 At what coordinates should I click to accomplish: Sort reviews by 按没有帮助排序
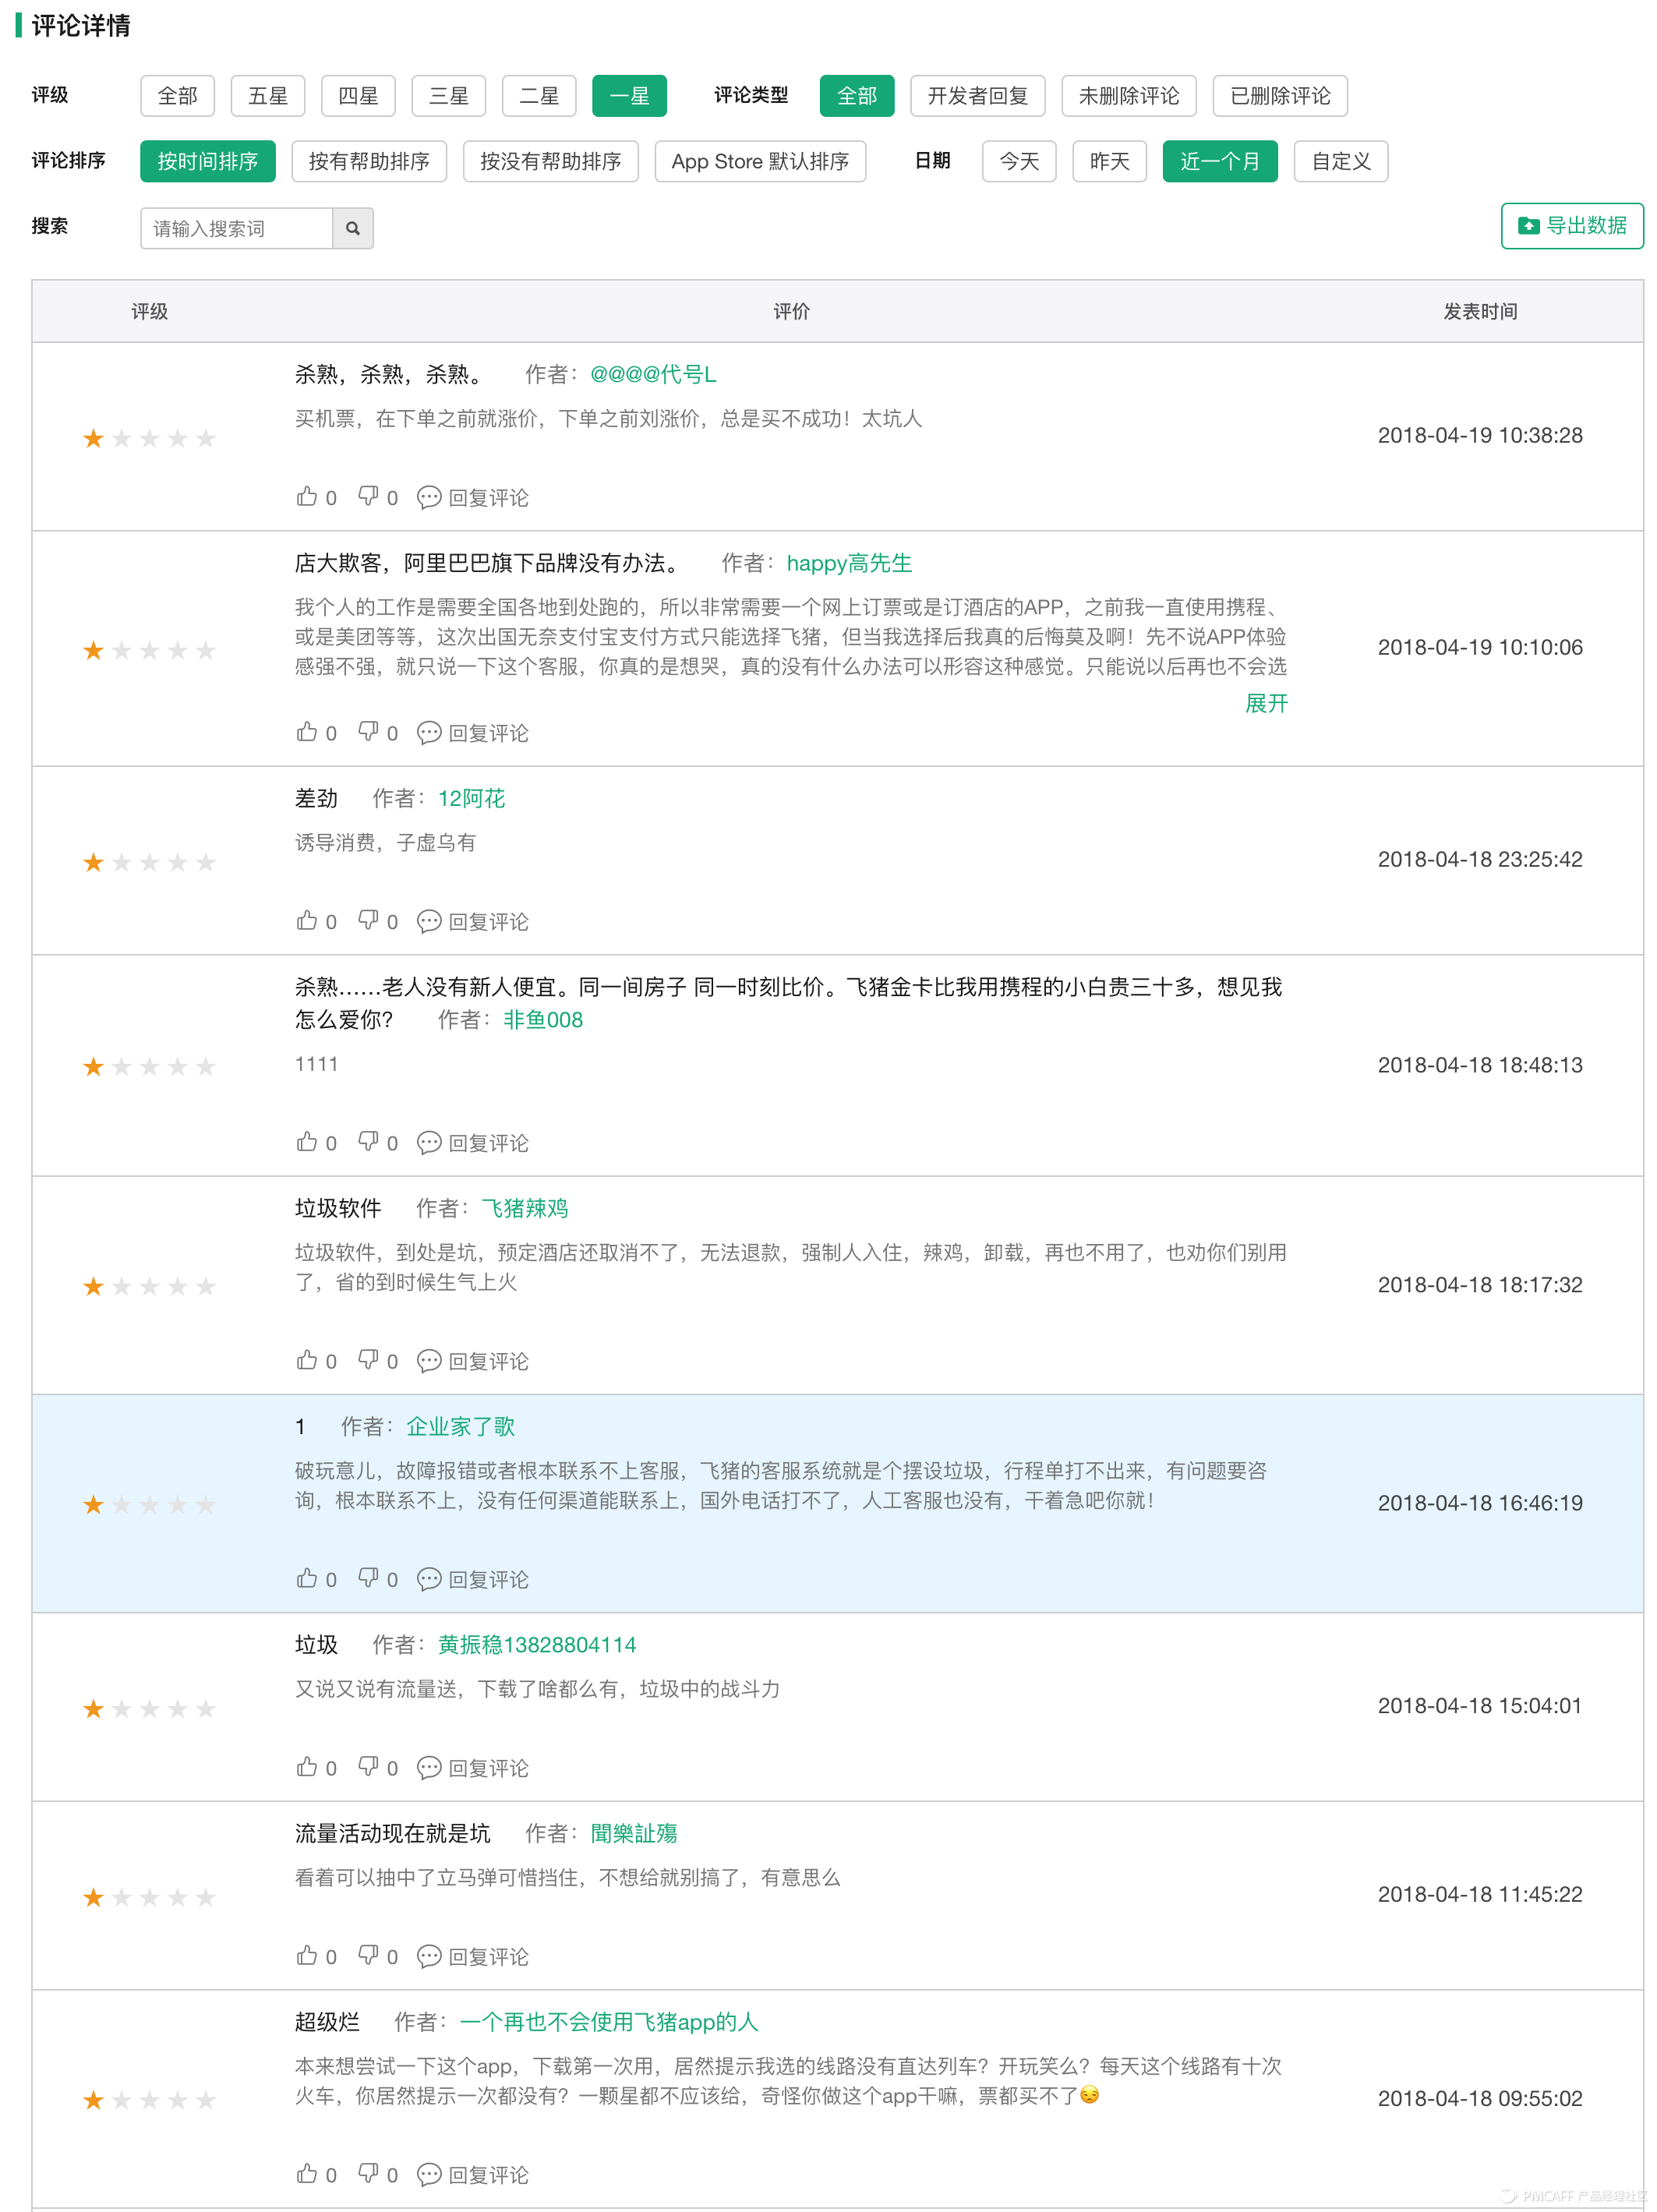click(551, 161)
